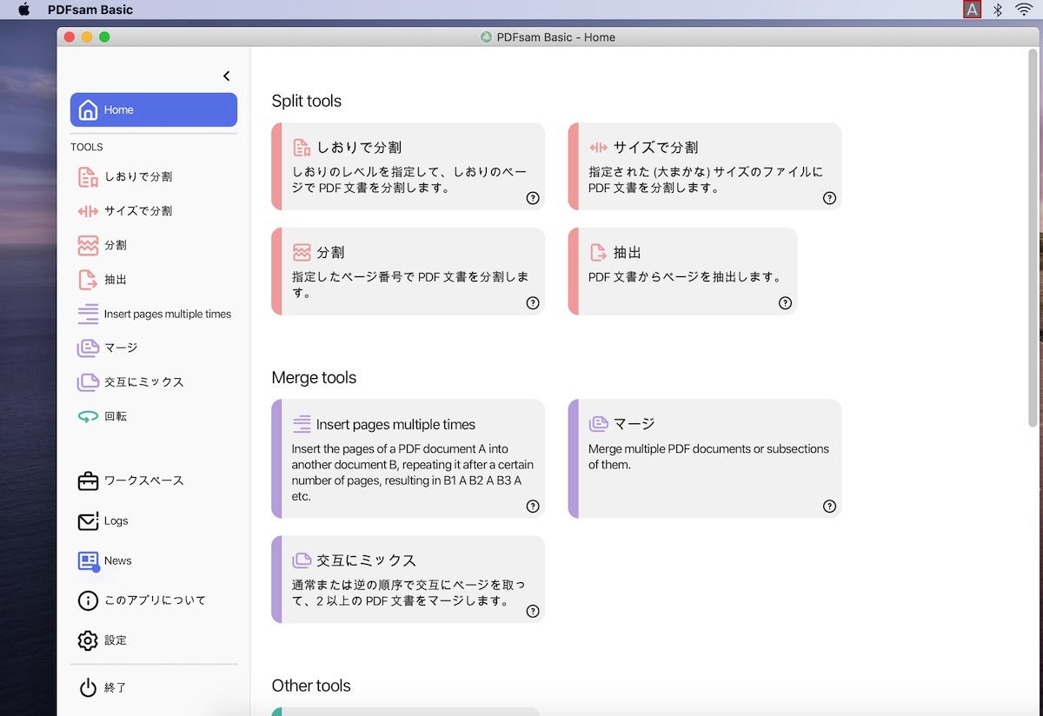Open PDFsam Basic menu in menu bar
This screenshot has width=1043, height=716.
click(x=90, y=10)
